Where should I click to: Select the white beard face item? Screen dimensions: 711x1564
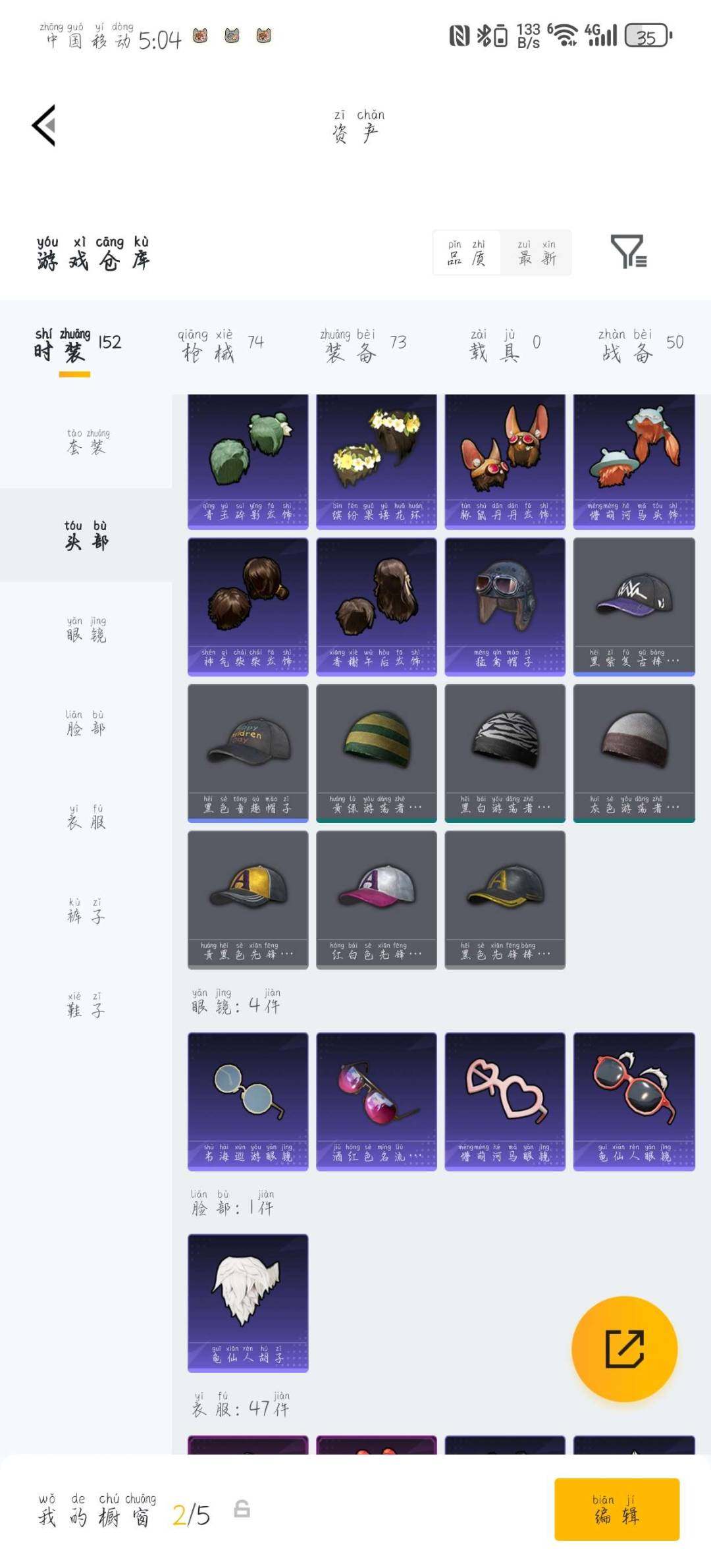pyautogui.click(x=248, y=1303)
